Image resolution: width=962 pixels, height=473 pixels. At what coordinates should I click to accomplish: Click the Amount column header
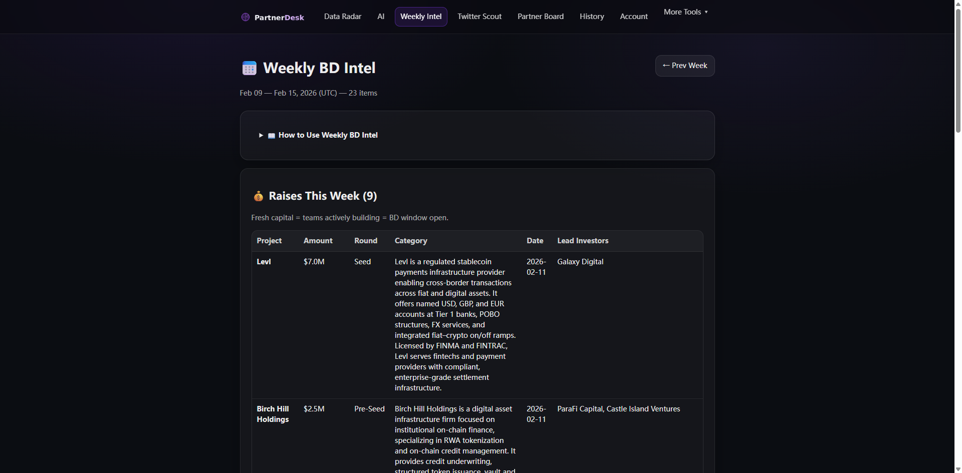point(318,241)
